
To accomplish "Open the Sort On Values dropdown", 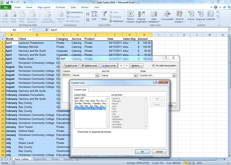I will (135, 75).
